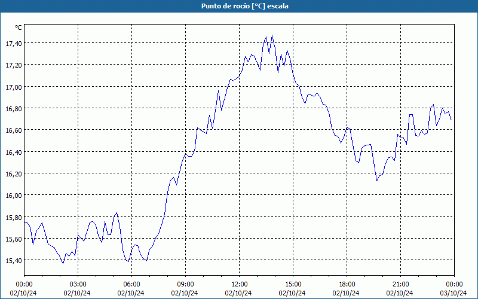478x299 pixels.
Task: Click the 15,80 y-axis label
Action: (14, 218)
